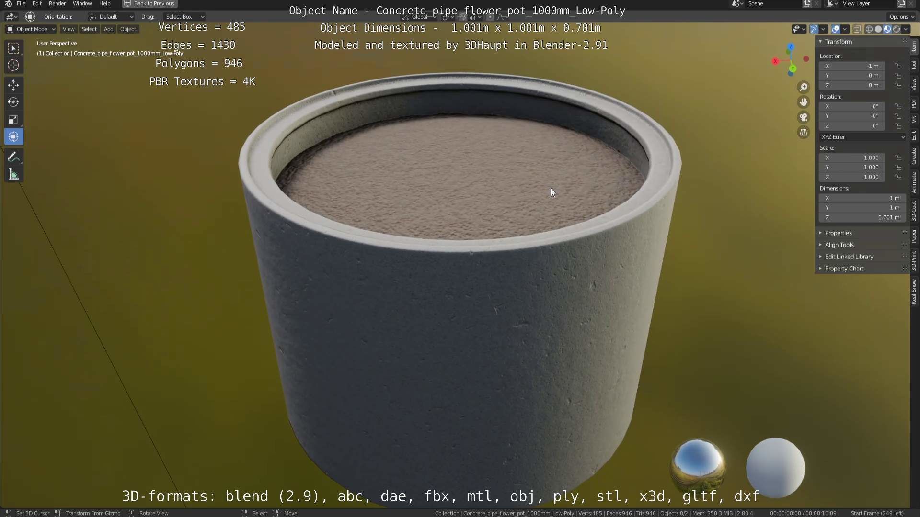Toggle lock for Scale Y
Screen dimensions: 920x517
(898, 168)
